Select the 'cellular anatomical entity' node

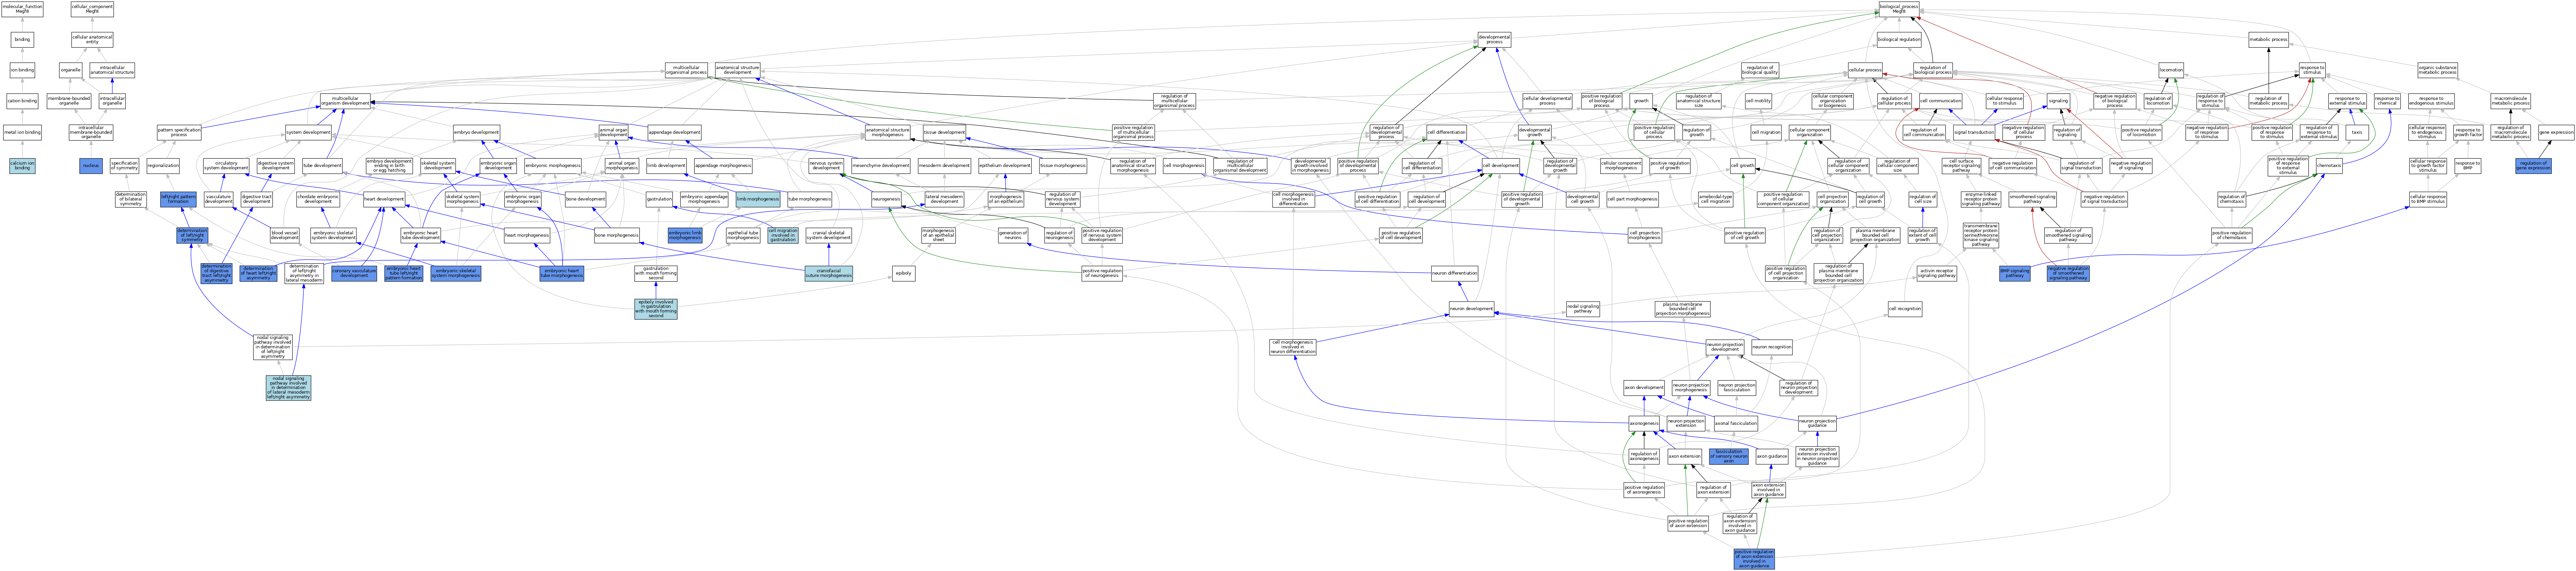[x=92, y=40]
